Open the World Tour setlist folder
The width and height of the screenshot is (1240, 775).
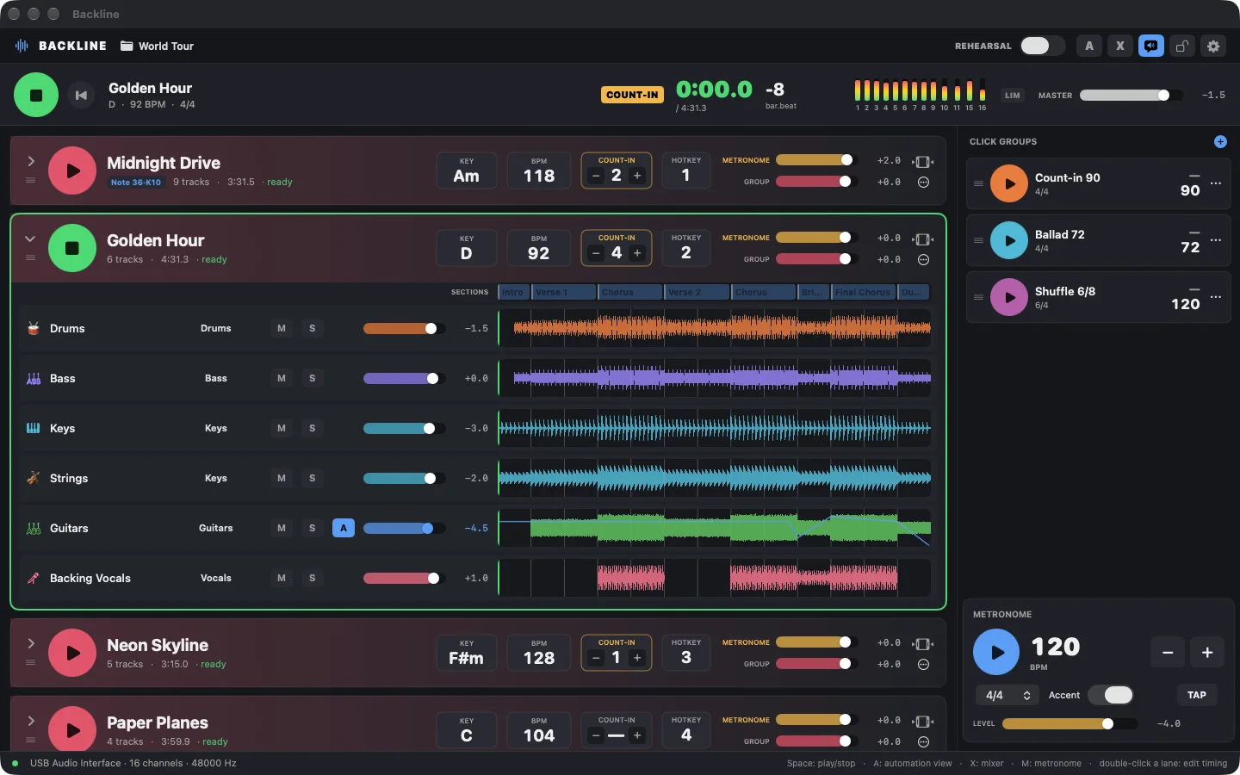coord(157,46)
